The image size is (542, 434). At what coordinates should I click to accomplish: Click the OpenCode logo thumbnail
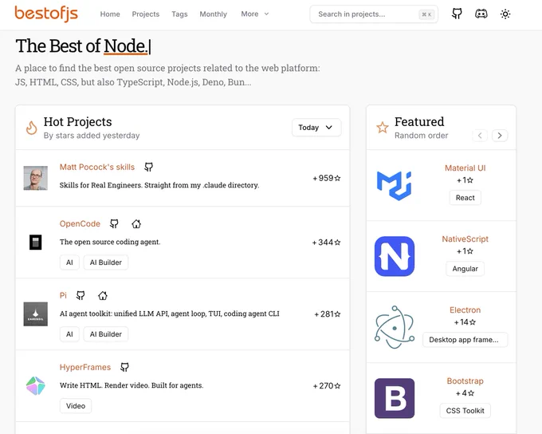[x=36, y=243]
